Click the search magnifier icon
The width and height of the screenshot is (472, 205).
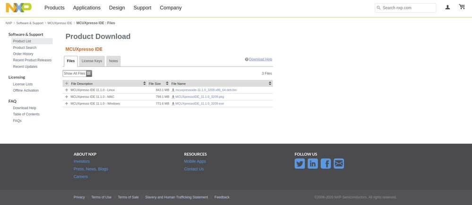pos(378,8)
